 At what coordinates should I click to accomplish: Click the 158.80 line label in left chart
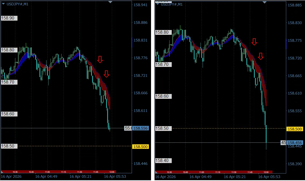pyautogui.click(x=9, y=50)
